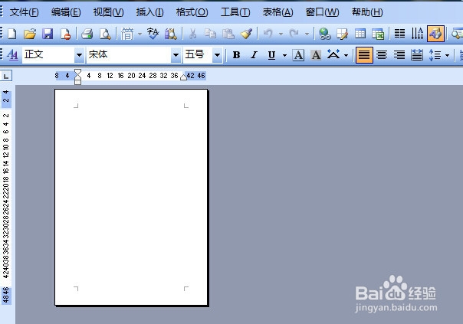This screenshot has height=324, width=463.
Task: Toggle character shading button
Action: [x=316, y=55]
